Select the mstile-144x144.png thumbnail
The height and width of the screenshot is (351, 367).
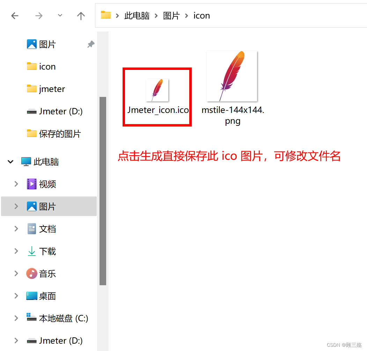pyautogui.click(x=232, y=76)
